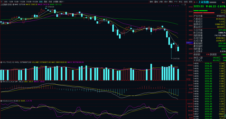The height and width of the screenshot is (119, 226).
Task: Click the 叠加 overlay button
Action: 156,2
